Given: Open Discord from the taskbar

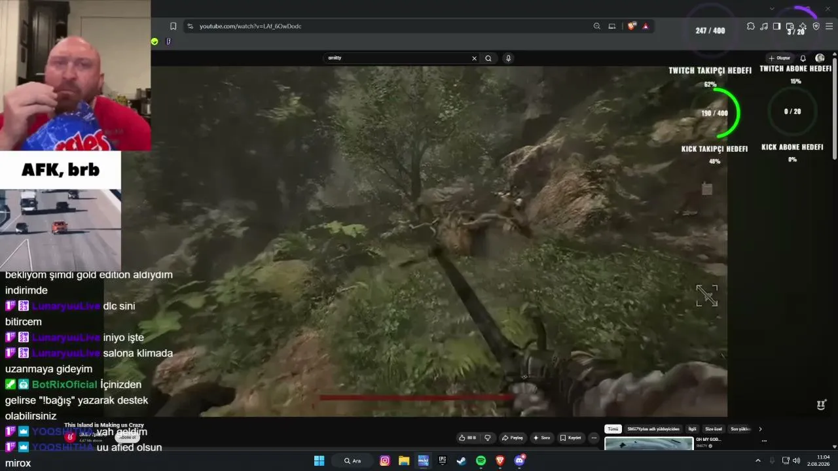Looking at the screenshot, I should 519,461.
